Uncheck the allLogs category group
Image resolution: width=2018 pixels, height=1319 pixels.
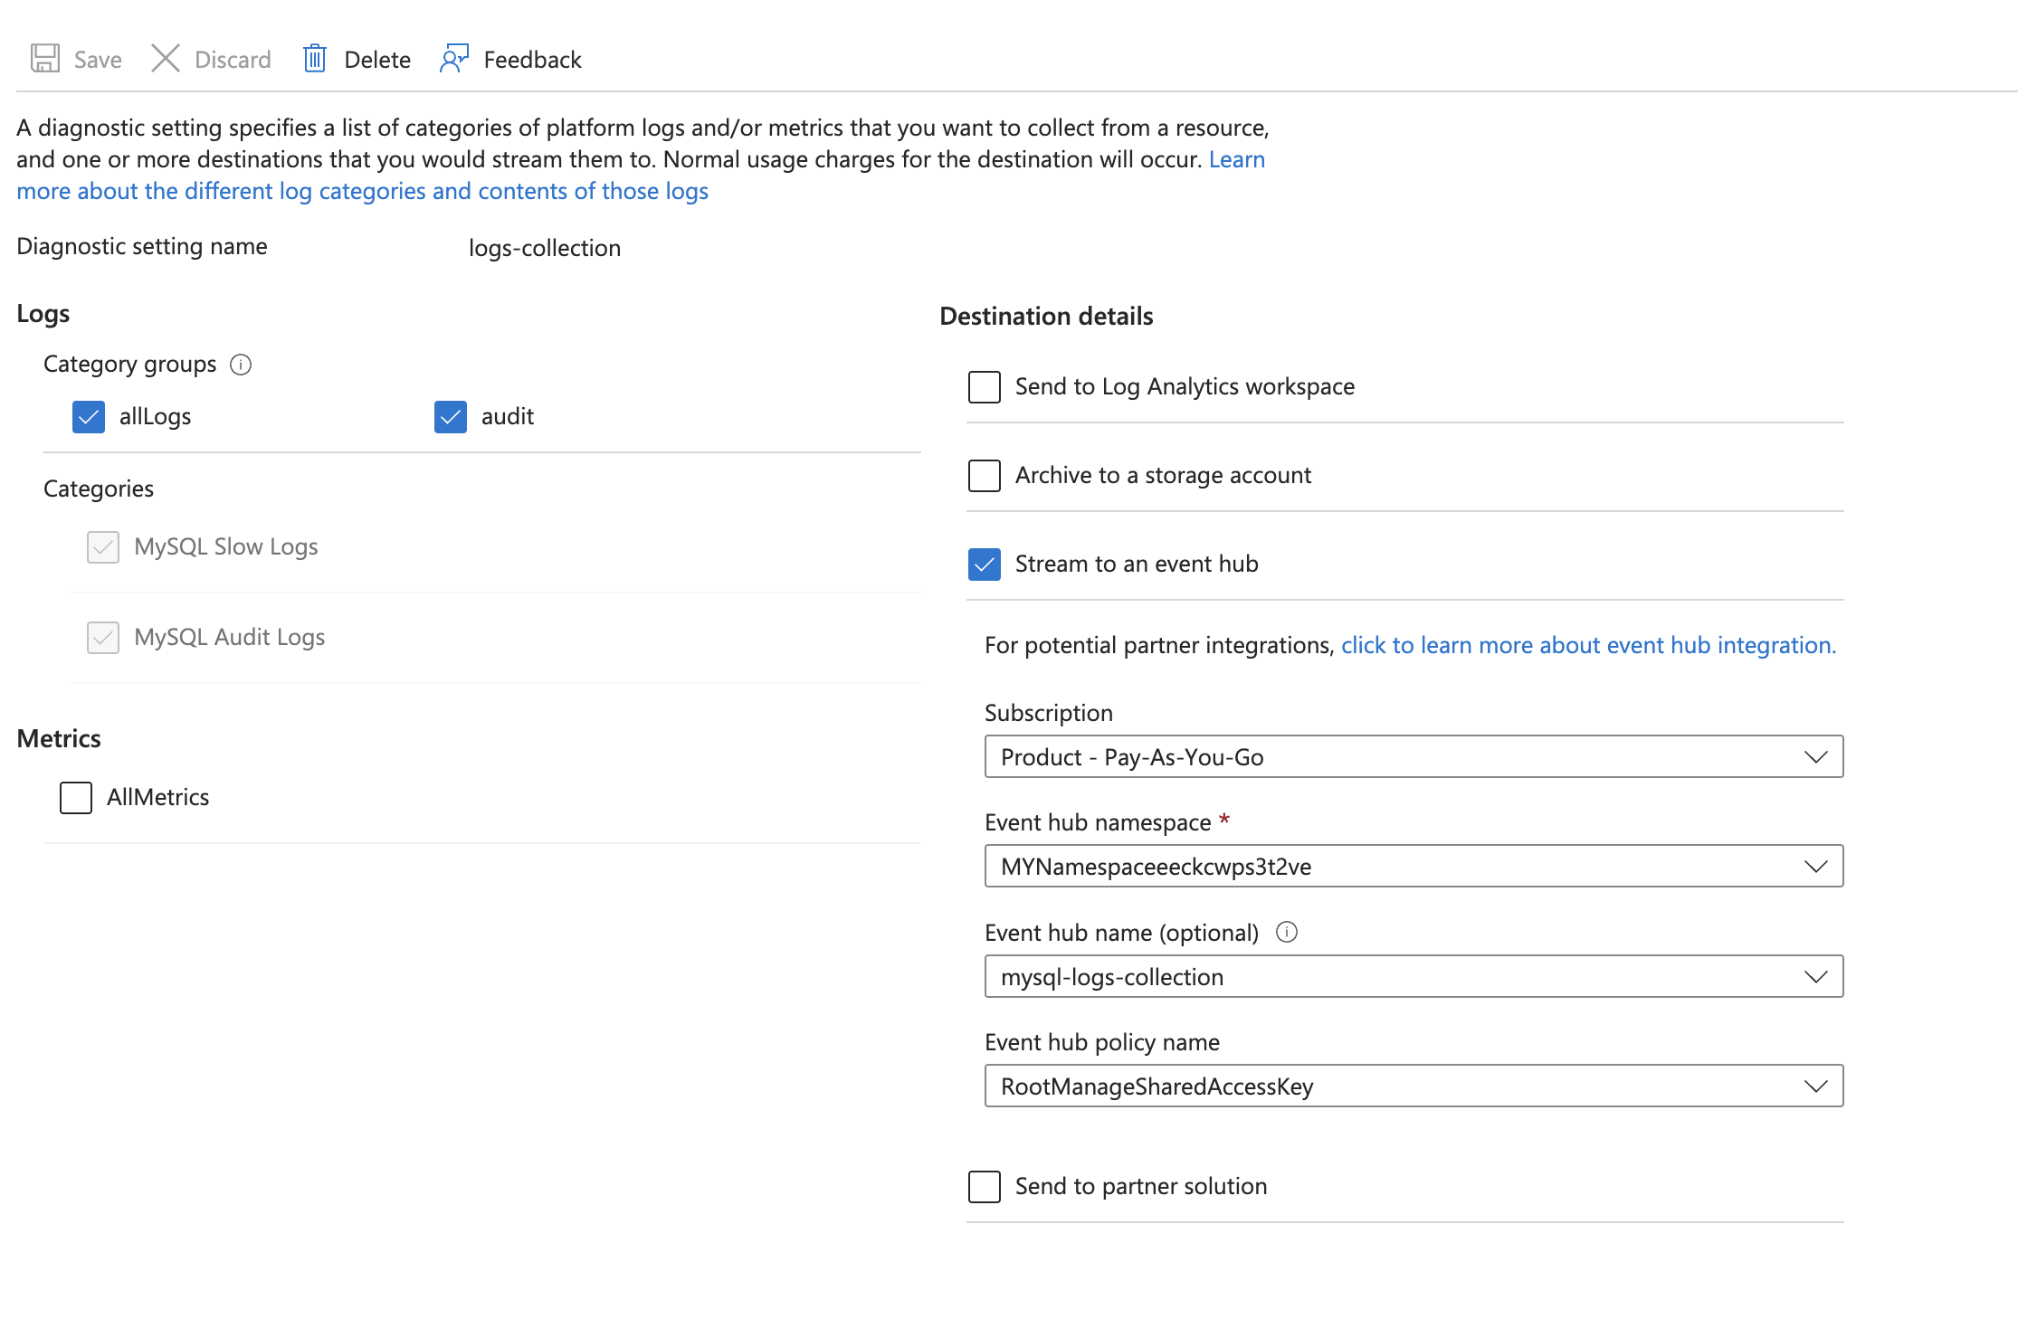point(88,417)
